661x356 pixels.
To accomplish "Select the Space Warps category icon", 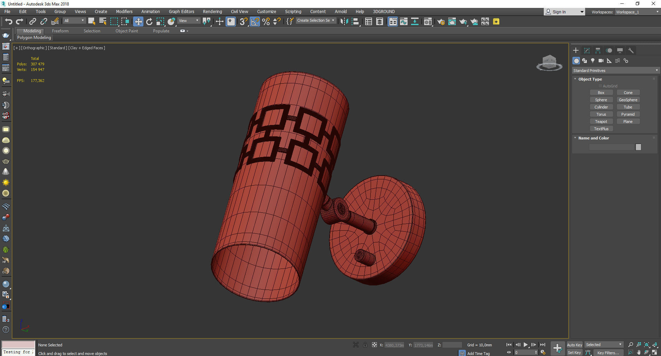I will pos(618,61).
